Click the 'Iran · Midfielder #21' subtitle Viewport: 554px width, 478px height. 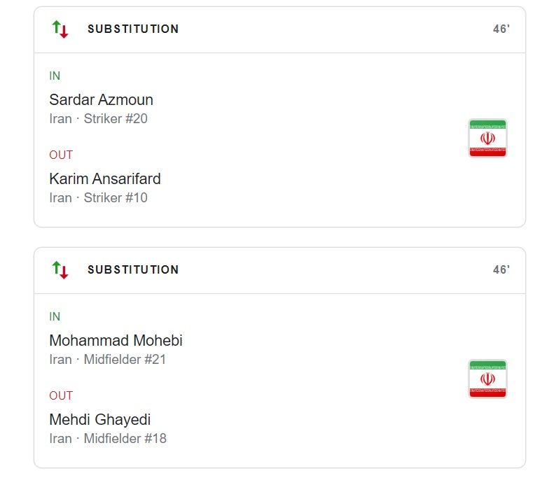pyautogui.click(x=107, y=360)
